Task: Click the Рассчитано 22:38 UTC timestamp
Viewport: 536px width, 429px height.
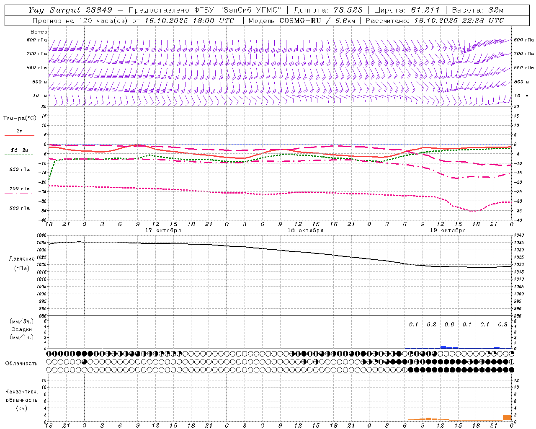Action: tap(435, 21)
